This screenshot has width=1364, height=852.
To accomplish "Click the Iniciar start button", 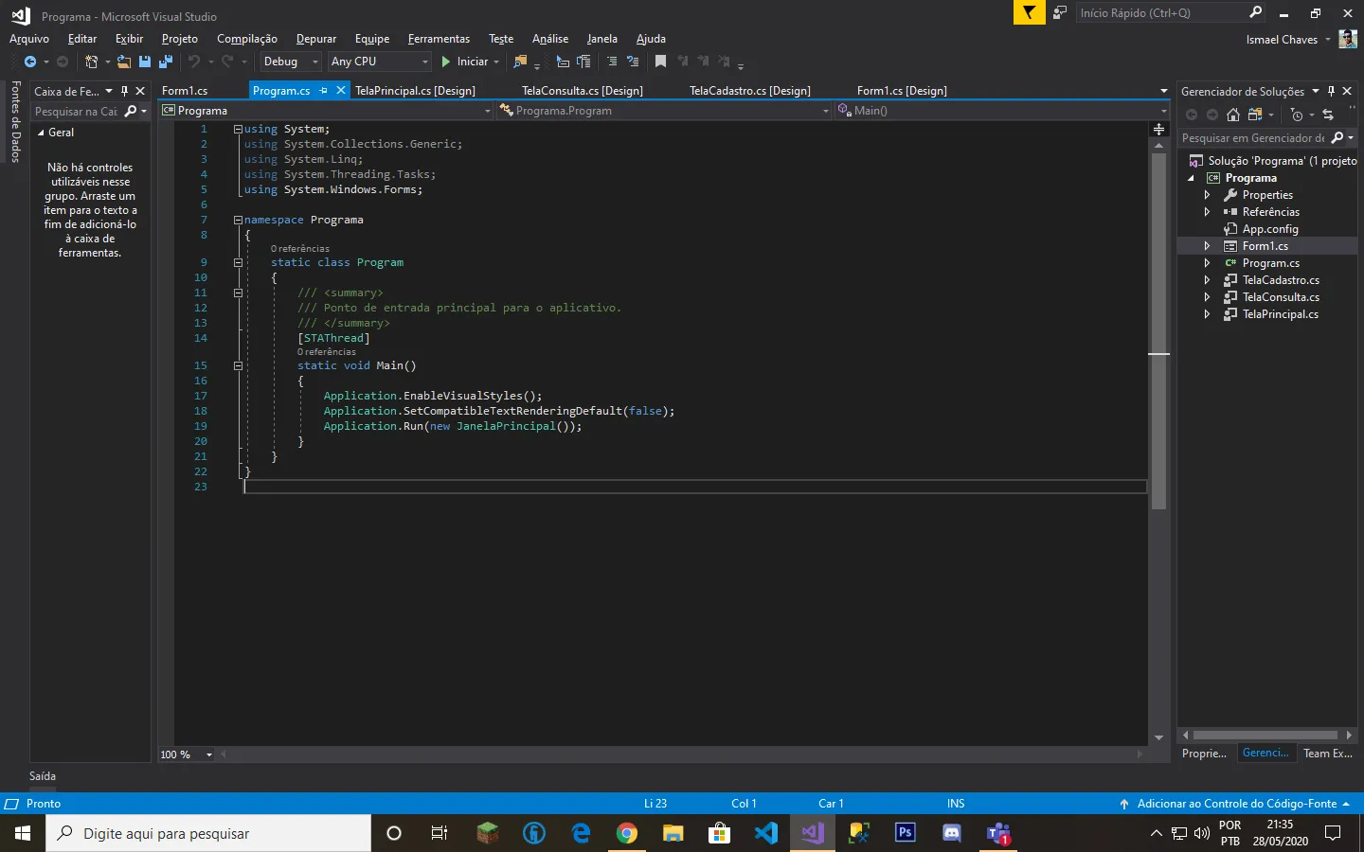I will (464, 62).
